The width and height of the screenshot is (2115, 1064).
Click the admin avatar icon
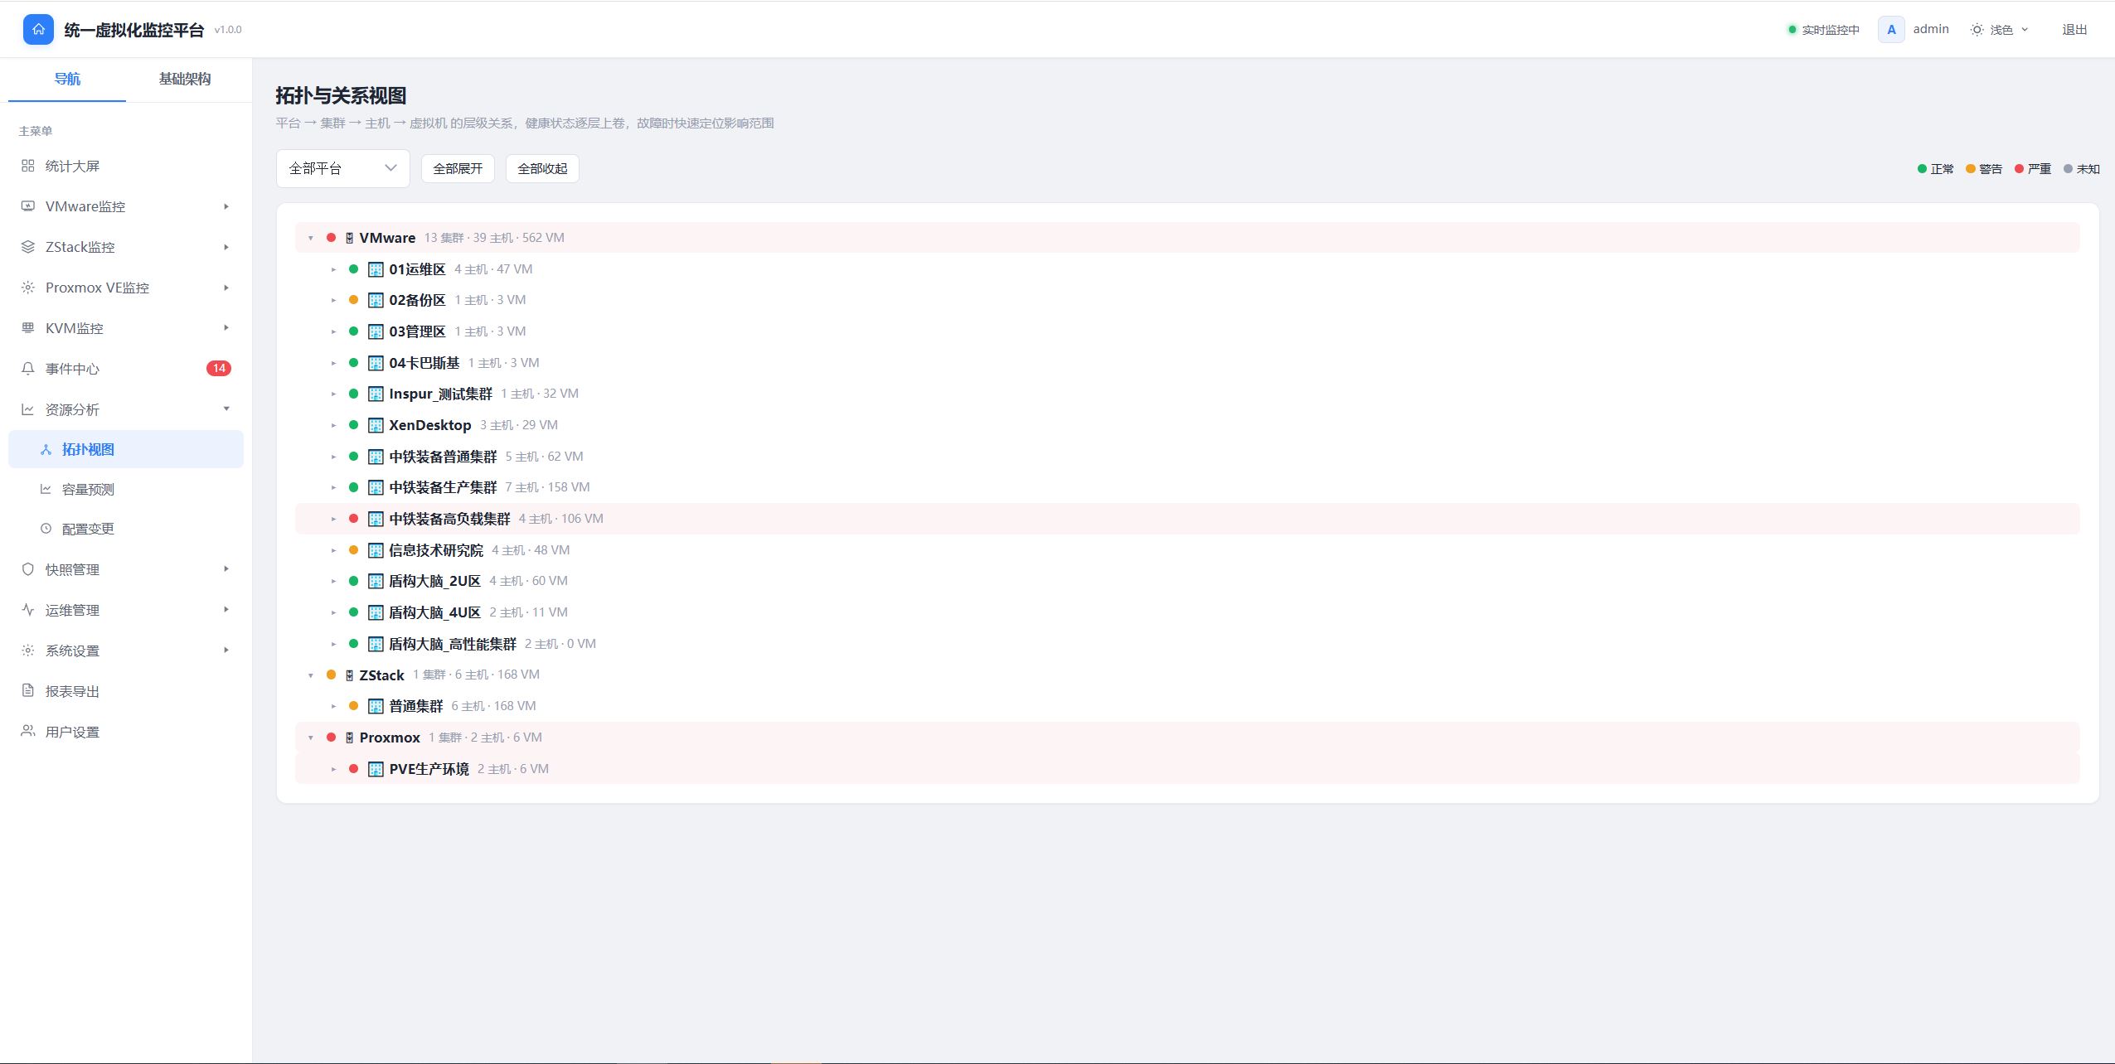coord(1891,29)
